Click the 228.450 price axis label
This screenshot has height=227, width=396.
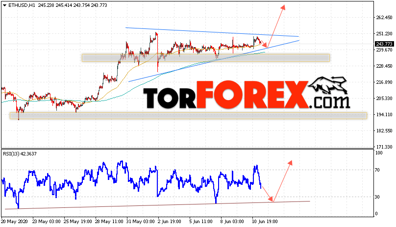tap(384, 66)
